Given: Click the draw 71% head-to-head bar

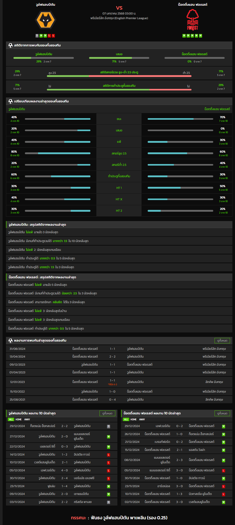Looking at the screenshot, I should (119, 58).
